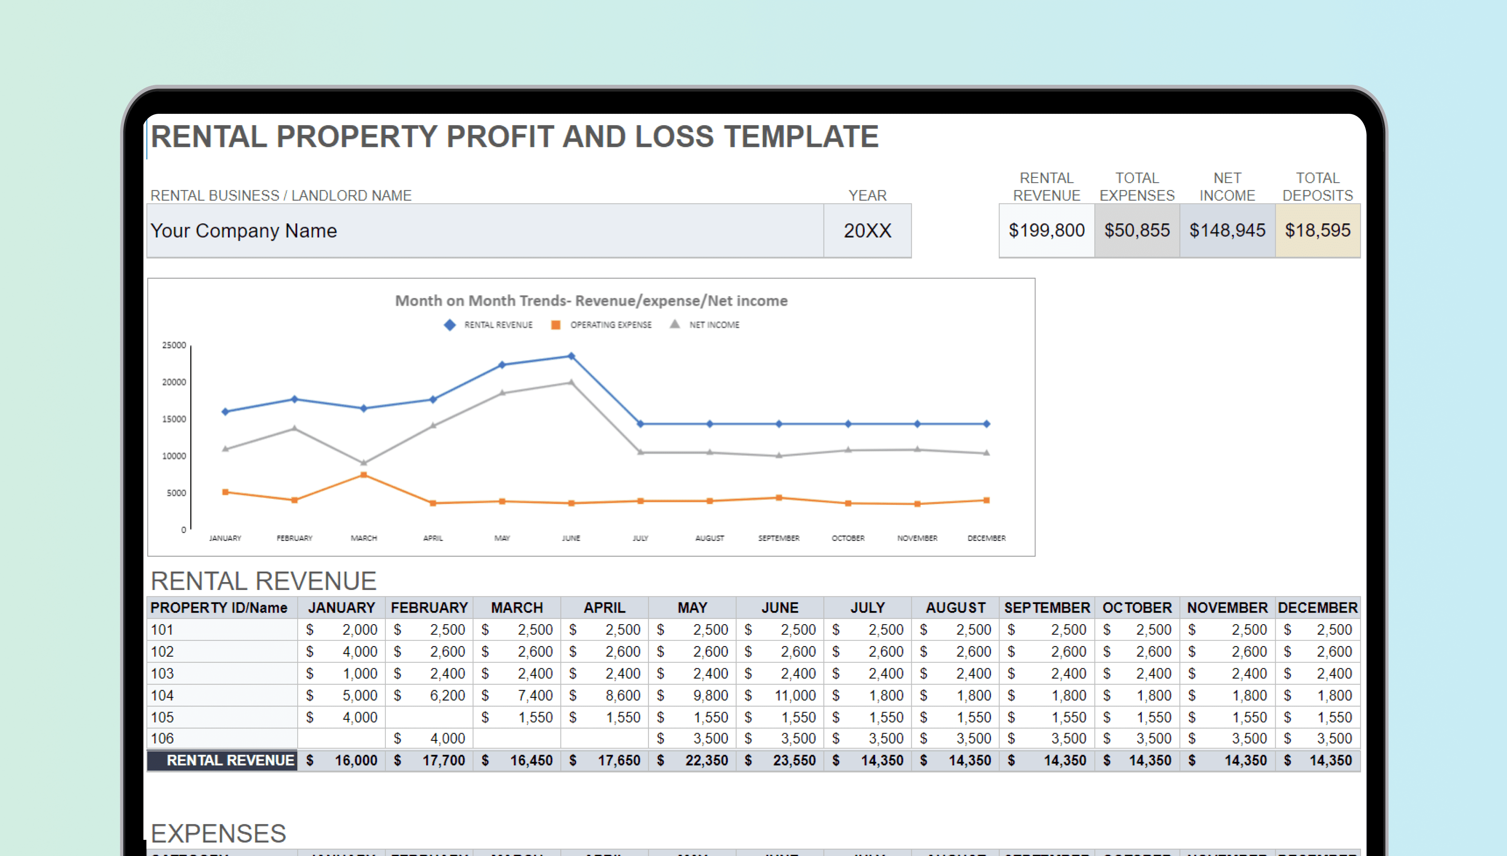Select the 'RENTAL BUSINESS / LANDLORD NAME' label
Viewport: 1507px width, 856px height.
pyautogui.click(x=281, y=196)
